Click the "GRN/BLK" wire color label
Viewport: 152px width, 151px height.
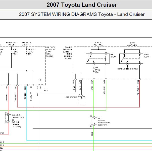point(104,90)
